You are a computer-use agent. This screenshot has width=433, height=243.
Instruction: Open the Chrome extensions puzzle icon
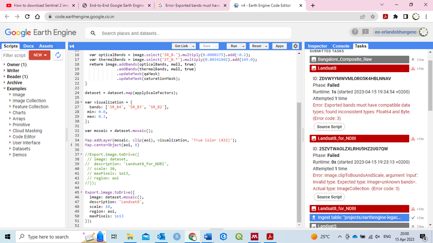pyautogui.click(x=395, y=16)
